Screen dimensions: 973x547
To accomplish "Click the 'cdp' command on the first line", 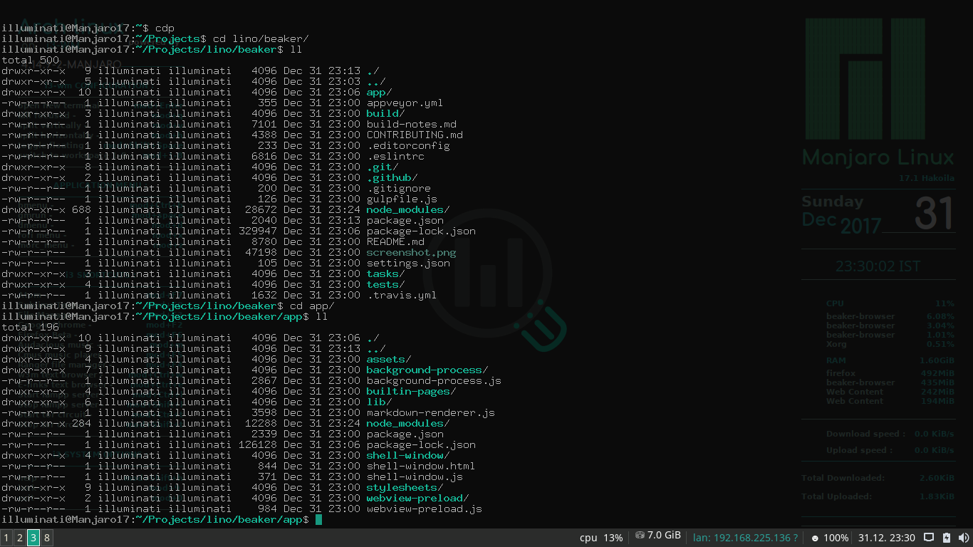I will click(x=165, y=28).
